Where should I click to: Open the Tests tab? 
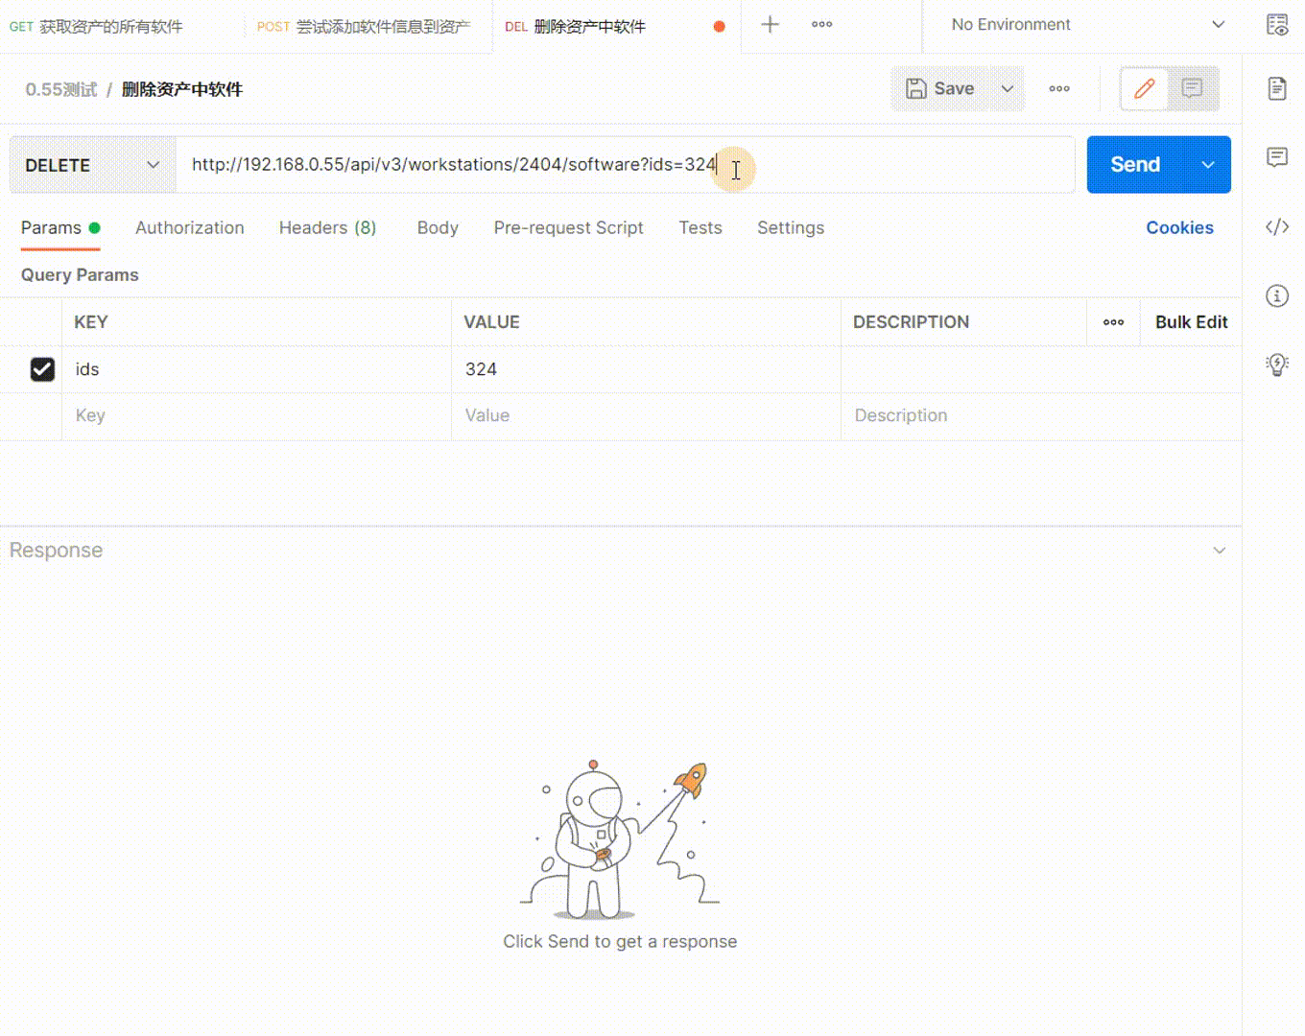[700, 227]
